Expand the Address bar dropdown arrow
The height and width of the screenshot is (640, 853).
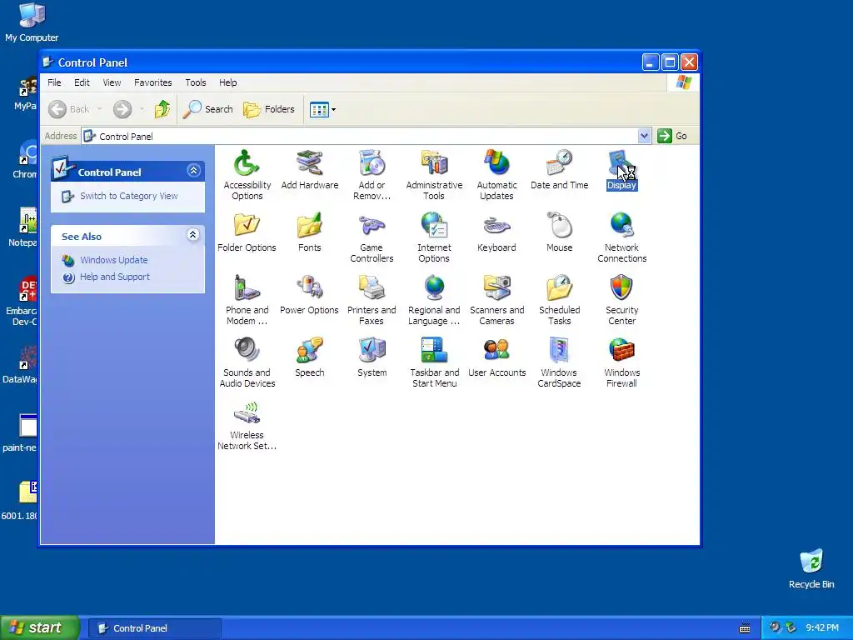tap(644, 136)
